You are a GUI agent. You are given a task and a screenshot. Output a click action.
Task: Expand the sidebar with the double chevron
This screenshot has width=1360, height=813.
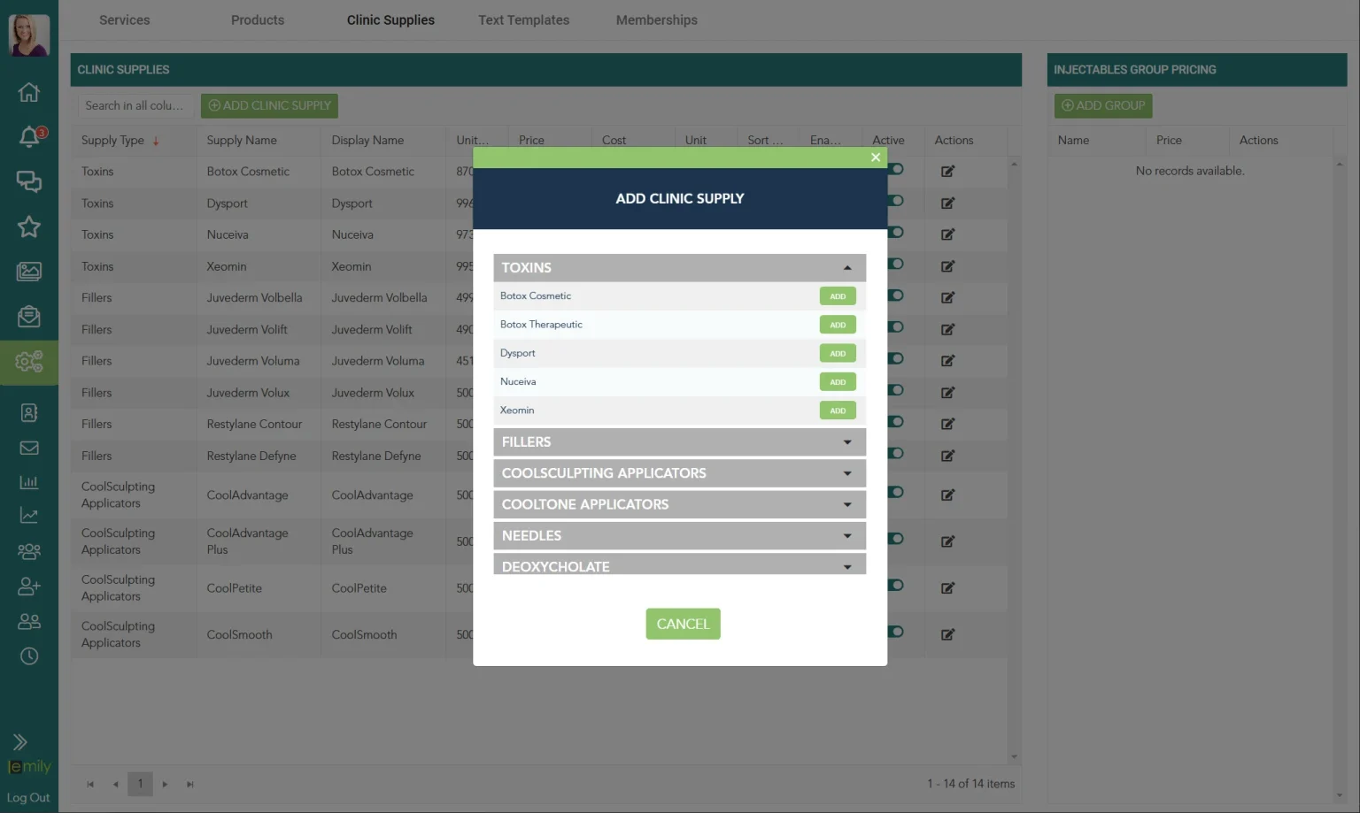click(x=19, y=741)
